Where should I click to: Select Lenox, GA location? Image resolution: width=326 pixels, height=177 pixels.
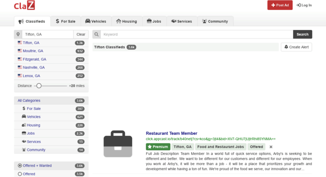coord(51,76)
